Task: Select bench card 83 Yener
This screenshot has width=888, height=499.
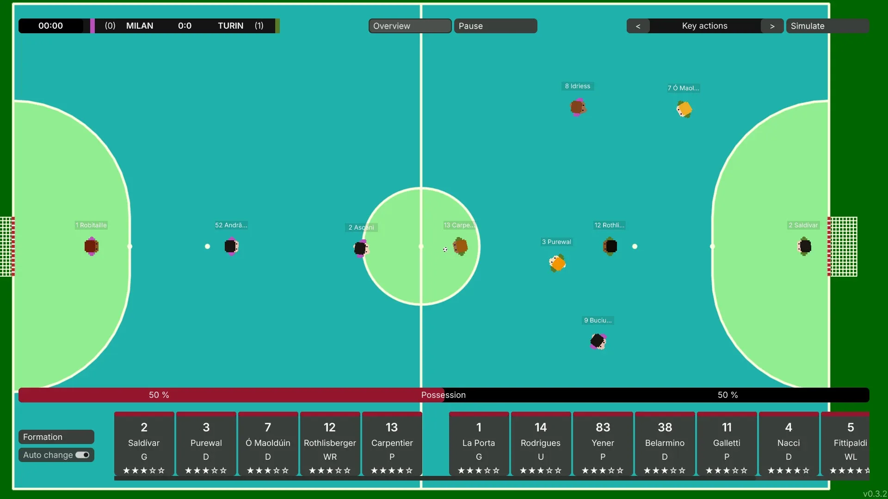Action: 603,444
